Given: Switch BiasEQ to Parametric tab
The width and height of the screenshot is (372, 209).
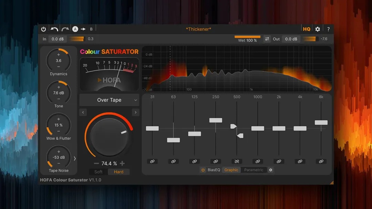Looking at the screenshot, I should (254, 170).
